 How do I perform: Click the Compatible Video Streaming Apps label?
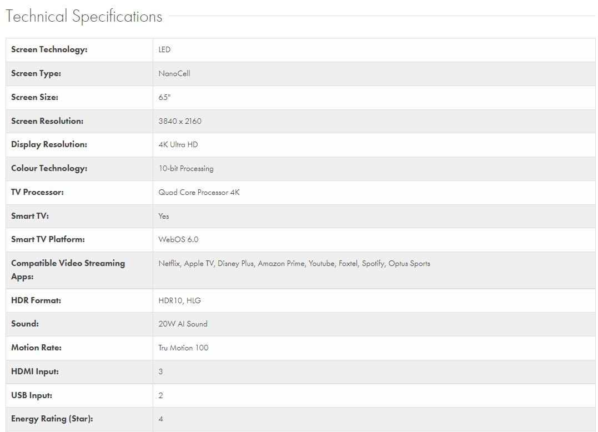(68, 269)
